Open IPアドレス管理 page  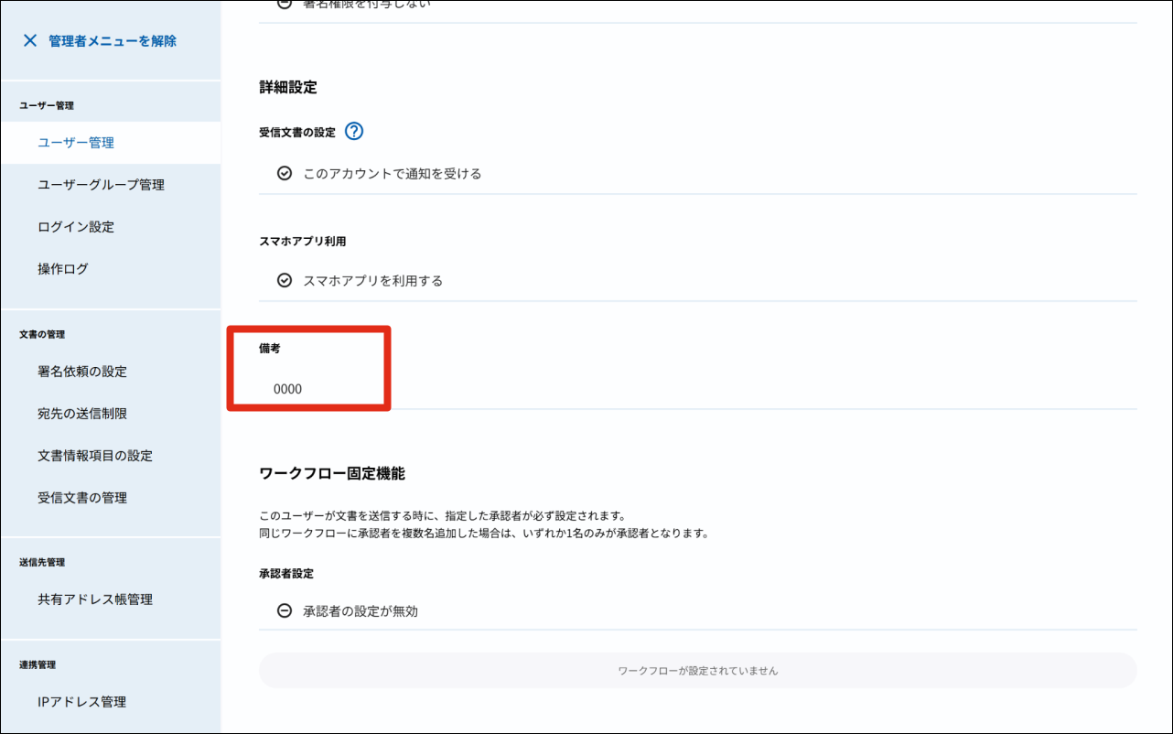[82, 702]
